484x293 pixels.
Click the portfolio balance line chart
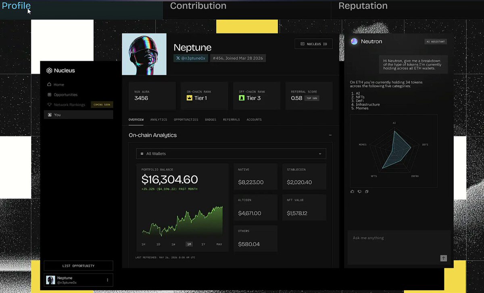[x=182, y=221]
